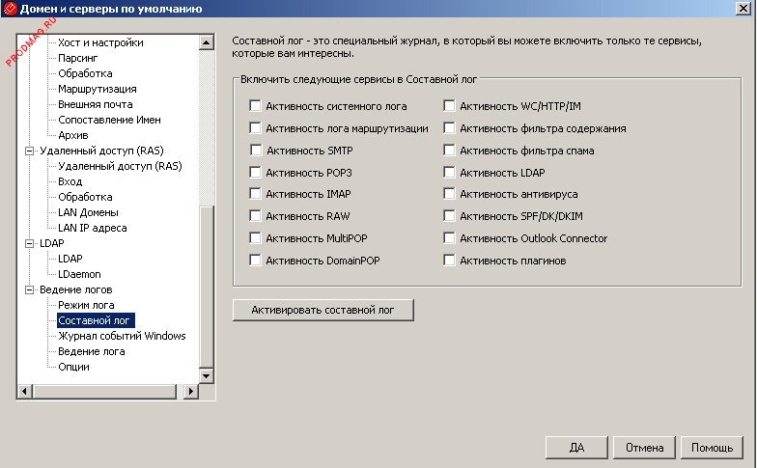Select Опции under Ведение логов
The image size is (757, 468).
click(73, 367)
